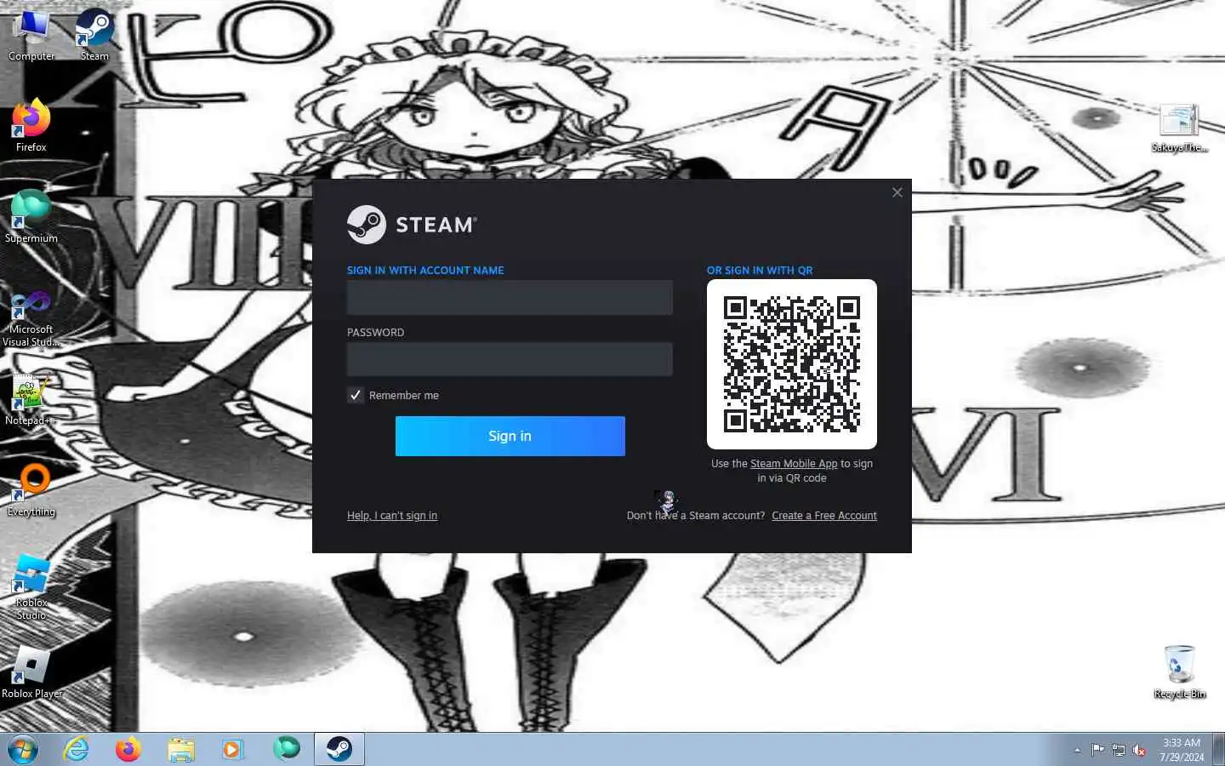Select the Roblox Studio desktop shortcut
This screenshot has height=766, width=1225.
pos(31,587)
